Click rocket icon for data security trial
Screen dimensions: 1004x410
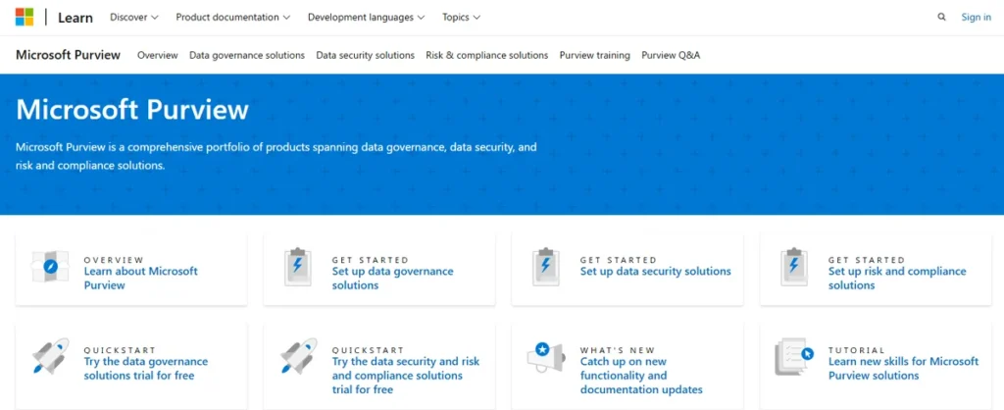click(298, 356)
